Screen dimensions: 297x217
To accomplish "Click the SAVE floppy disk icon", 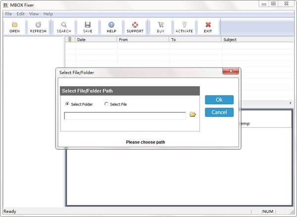I will point(88,25).
